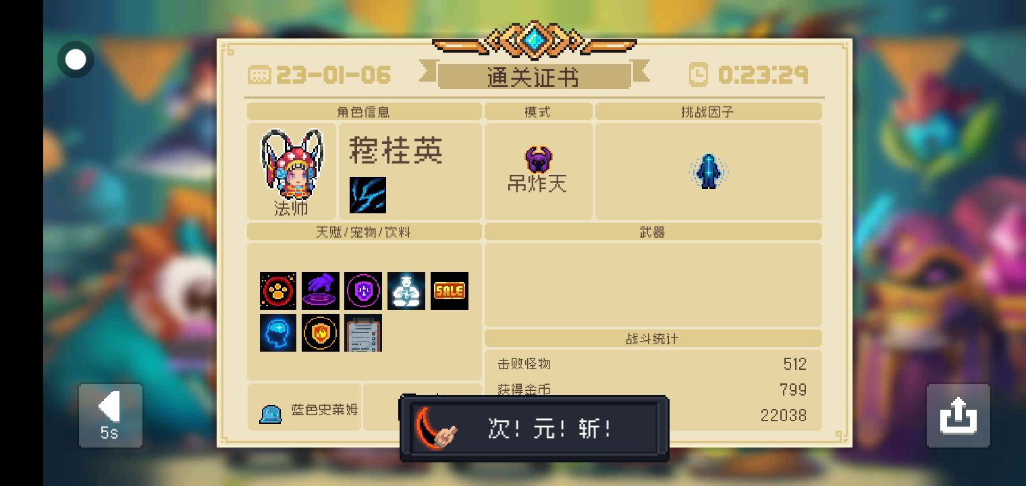Image resolution: width=1026 pixels, height=486 pixels.
Task: Select the purple hand portal talent icon
Action: point(321,291)
